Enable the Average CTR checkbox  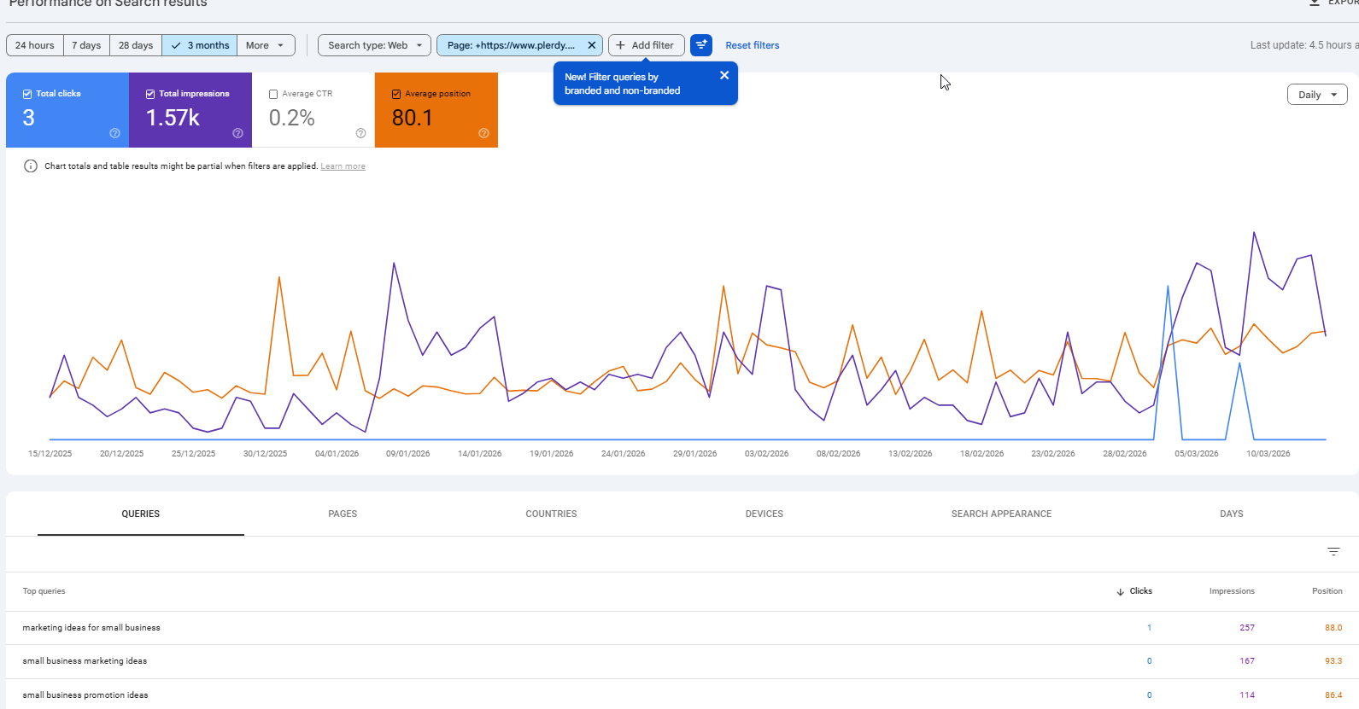click(x=273, y=94)
